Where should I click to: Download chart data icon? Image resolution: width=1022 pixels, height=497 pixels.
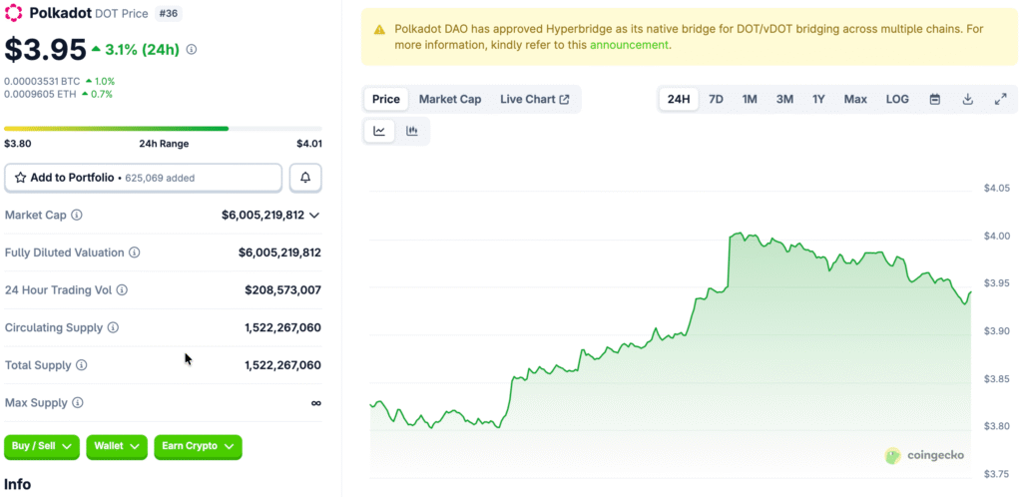click(x=968, y=99)
